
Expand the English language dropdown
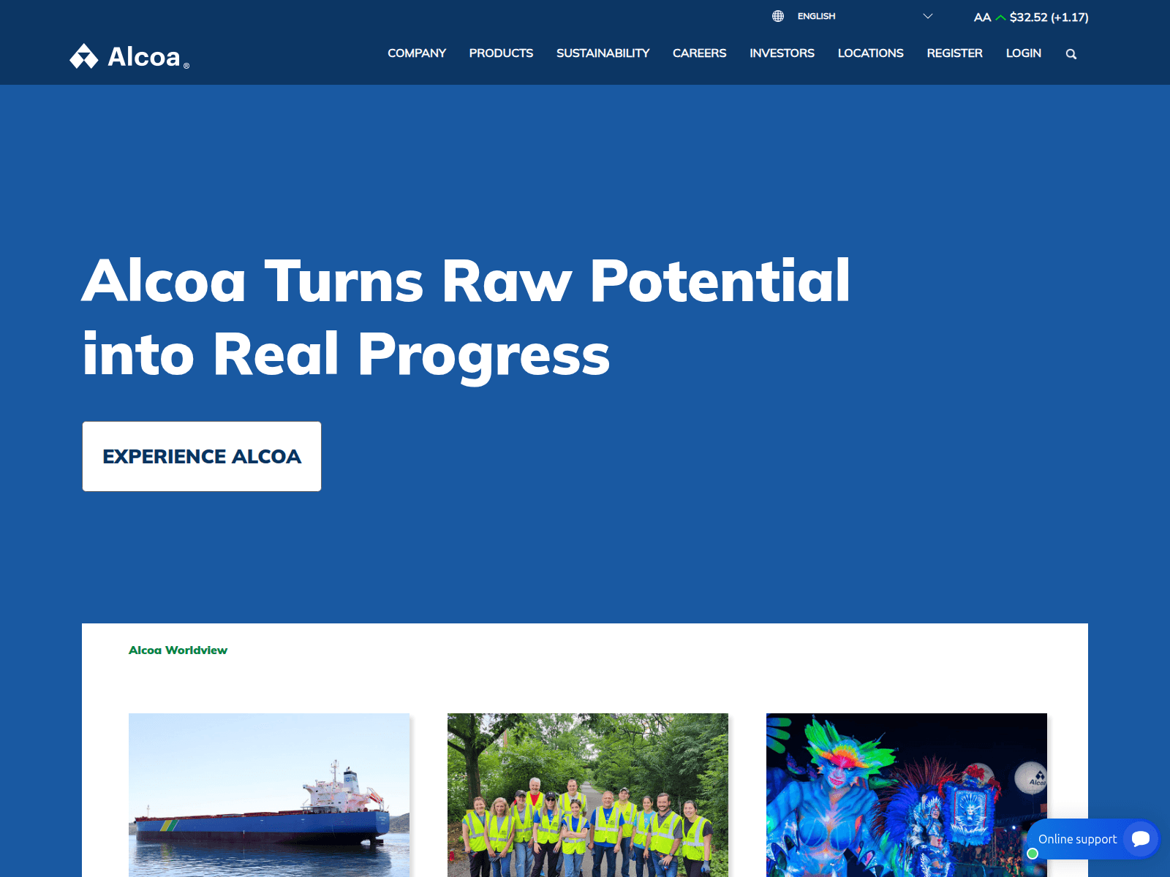852,16
